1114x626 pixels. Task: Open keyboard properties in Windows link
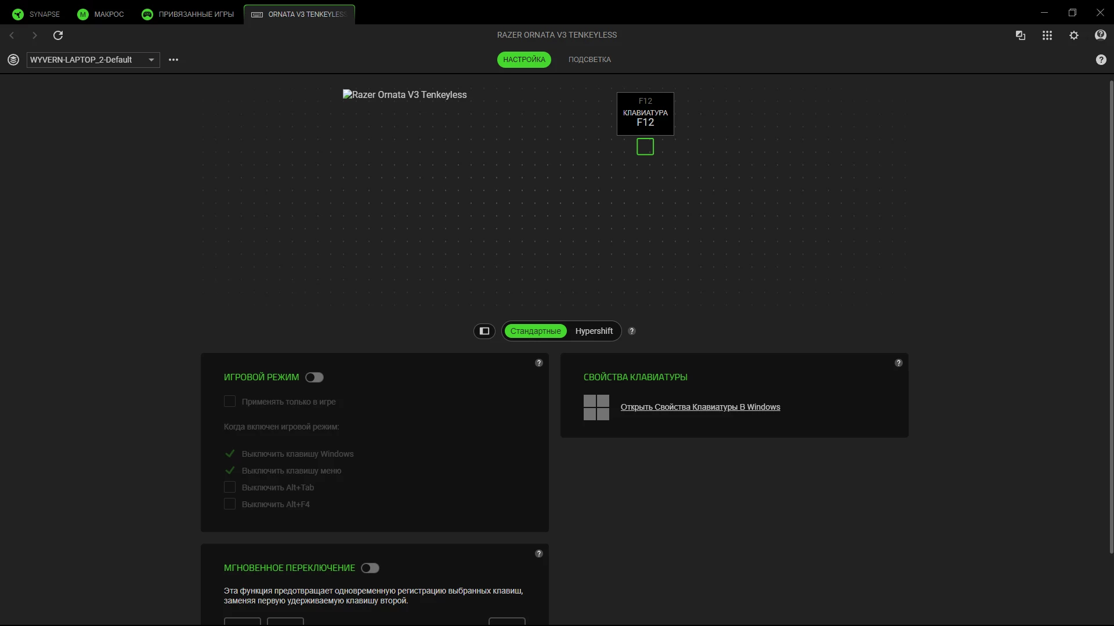[700, 407]
